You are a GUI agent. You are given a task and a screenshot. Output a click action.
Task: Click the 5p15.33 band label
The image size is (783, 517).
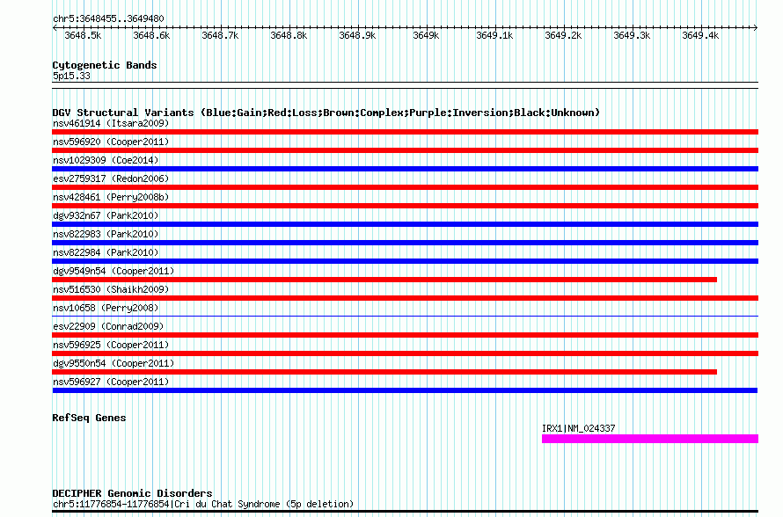71,76
